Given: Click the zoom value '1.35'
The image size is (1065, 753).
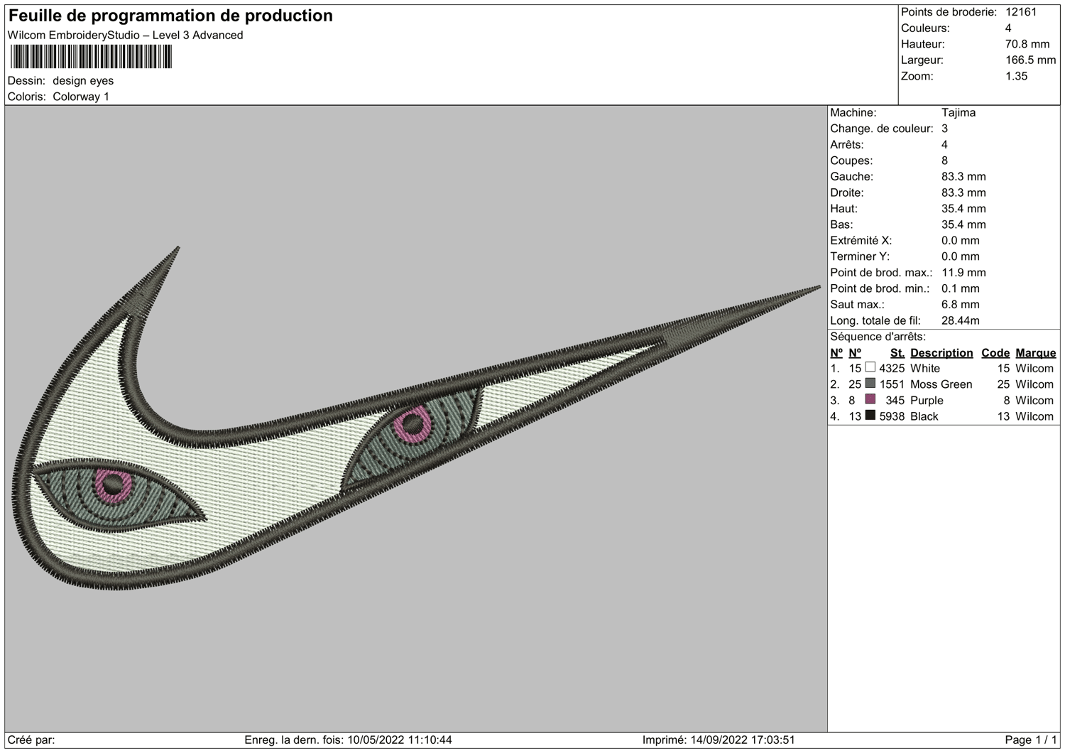Looking at the screenshot, I should pos(1016,76).
